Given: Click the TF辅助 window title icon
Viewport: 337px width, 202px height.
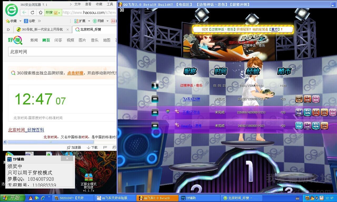Looking at the screenshot, I should pos(9,159).
